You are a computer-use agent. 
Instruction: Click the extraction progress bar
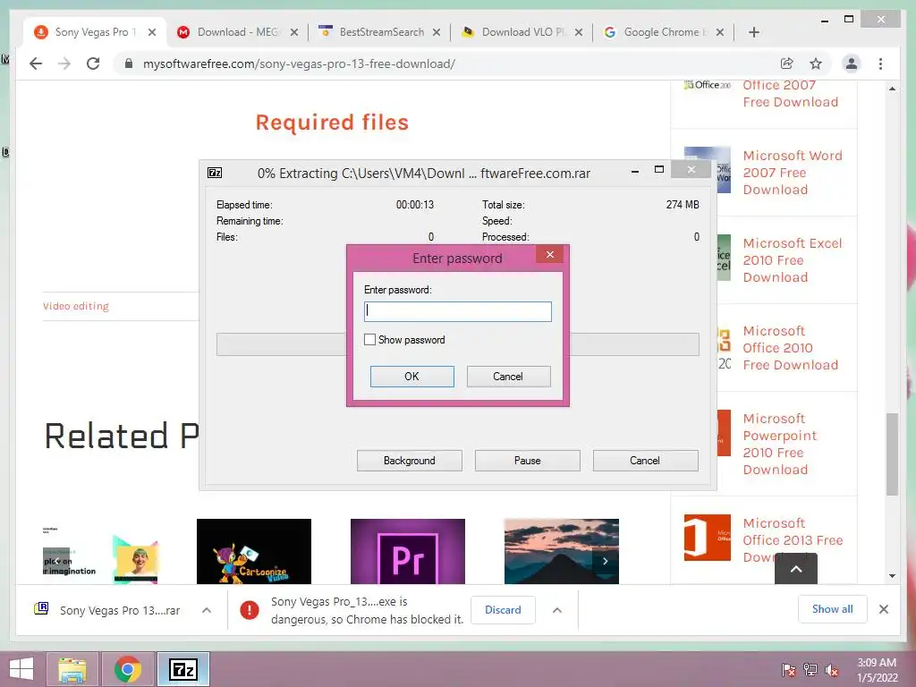pyautogui.click(x=457, y=344)
